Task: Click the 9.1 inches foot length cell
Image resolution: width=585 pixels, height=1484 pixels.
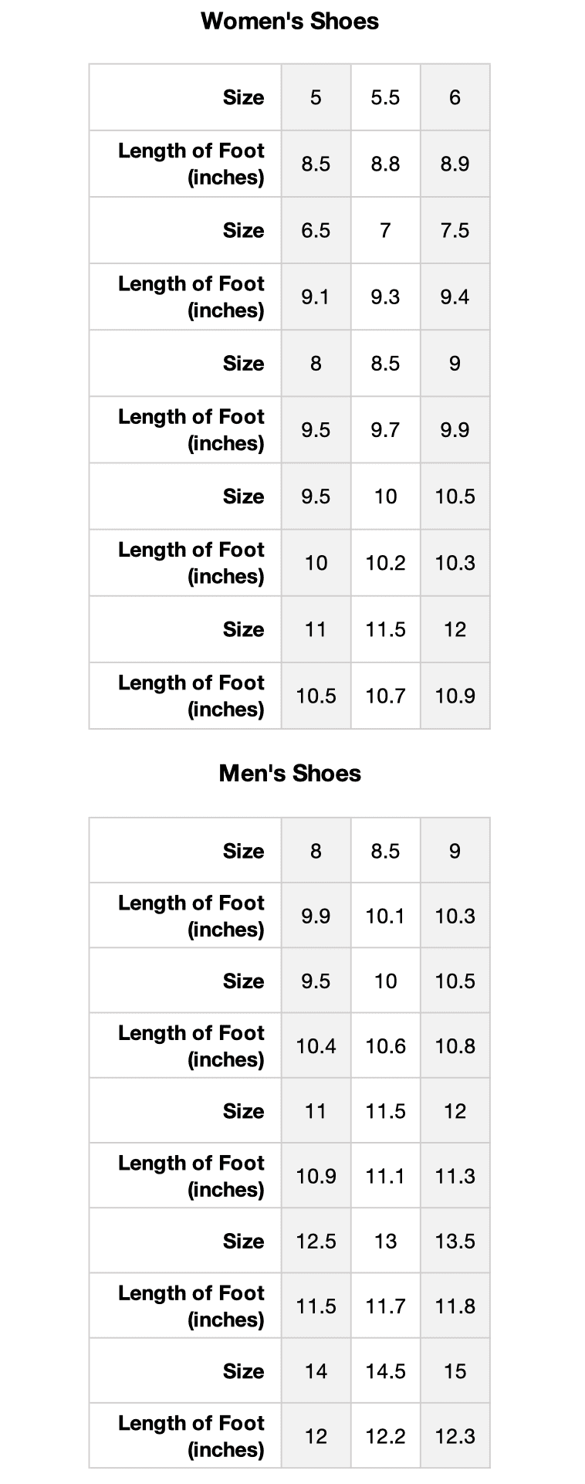Action: tap(316, 296)
